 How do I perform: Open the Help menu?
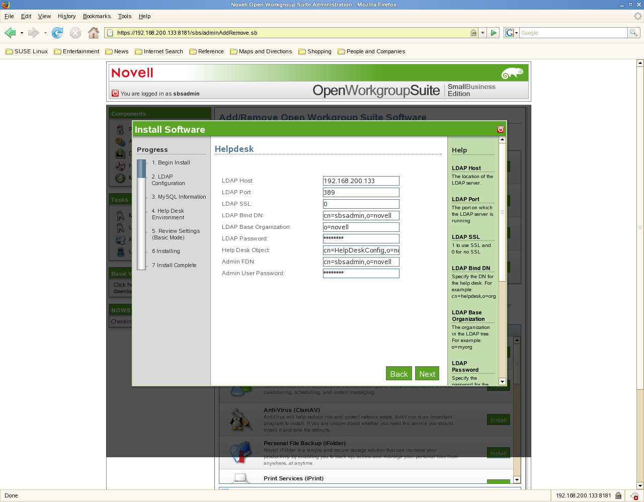click(144, 16)
